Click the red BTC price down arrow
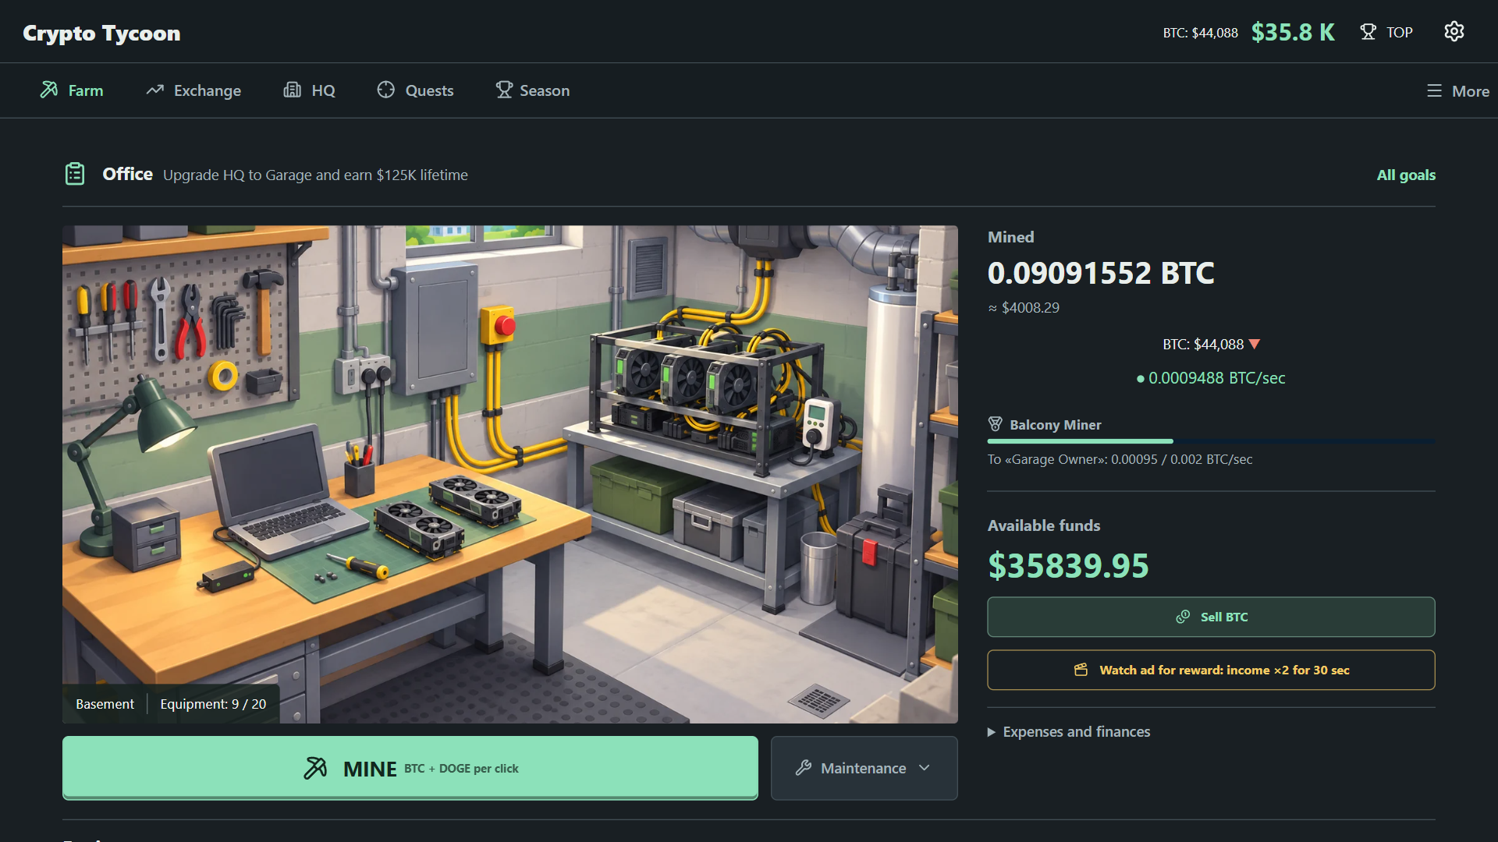Viewport: 1498px width, 842px height. pyautogui.click(x=1255, y=344)
